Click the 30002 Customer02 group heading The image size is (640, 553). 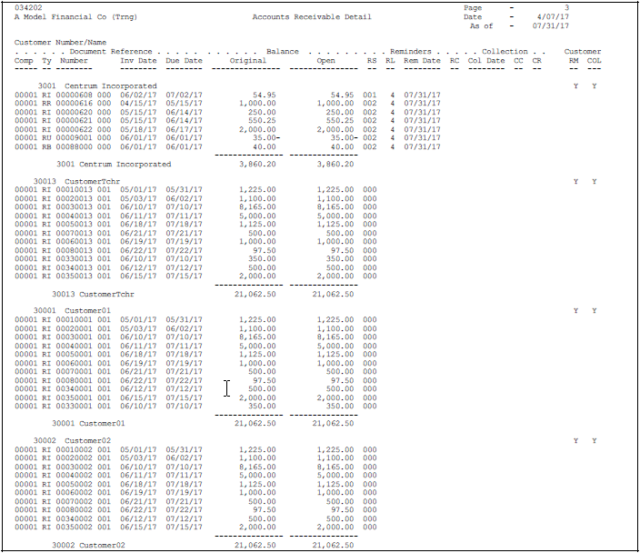point(72,441)
